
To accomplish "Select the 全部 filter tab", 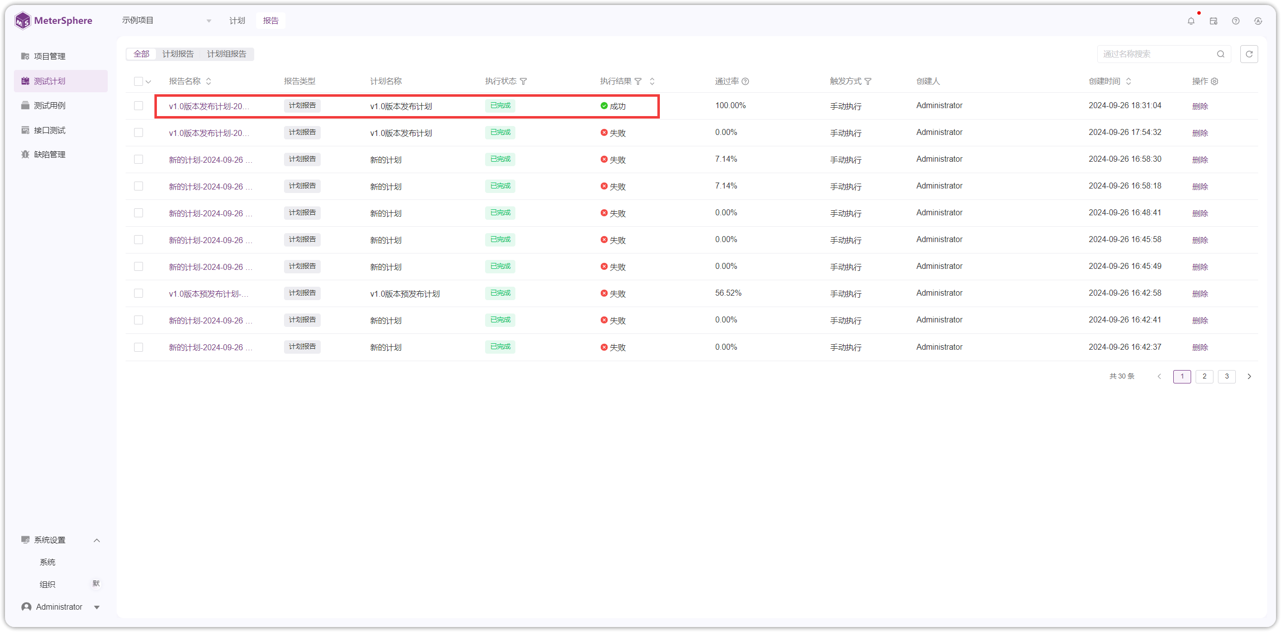I will 141,54.
